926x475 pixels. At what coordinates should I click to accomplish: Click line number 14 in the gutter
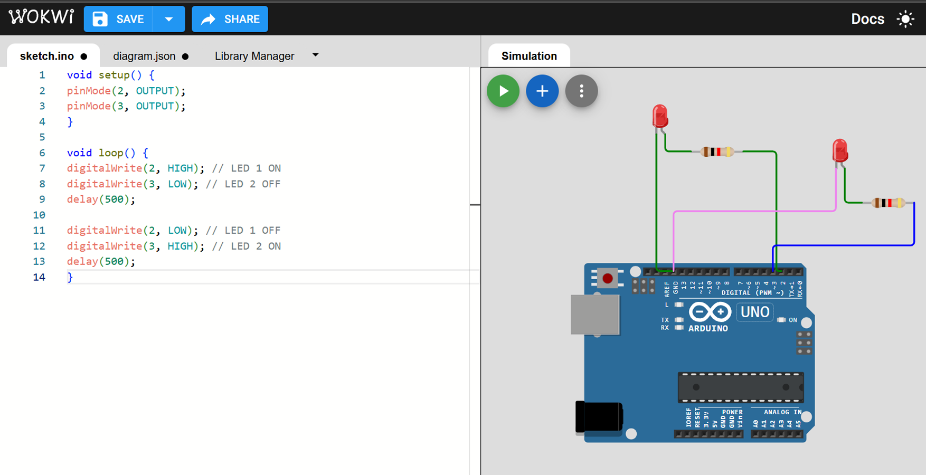pos(39,277)
